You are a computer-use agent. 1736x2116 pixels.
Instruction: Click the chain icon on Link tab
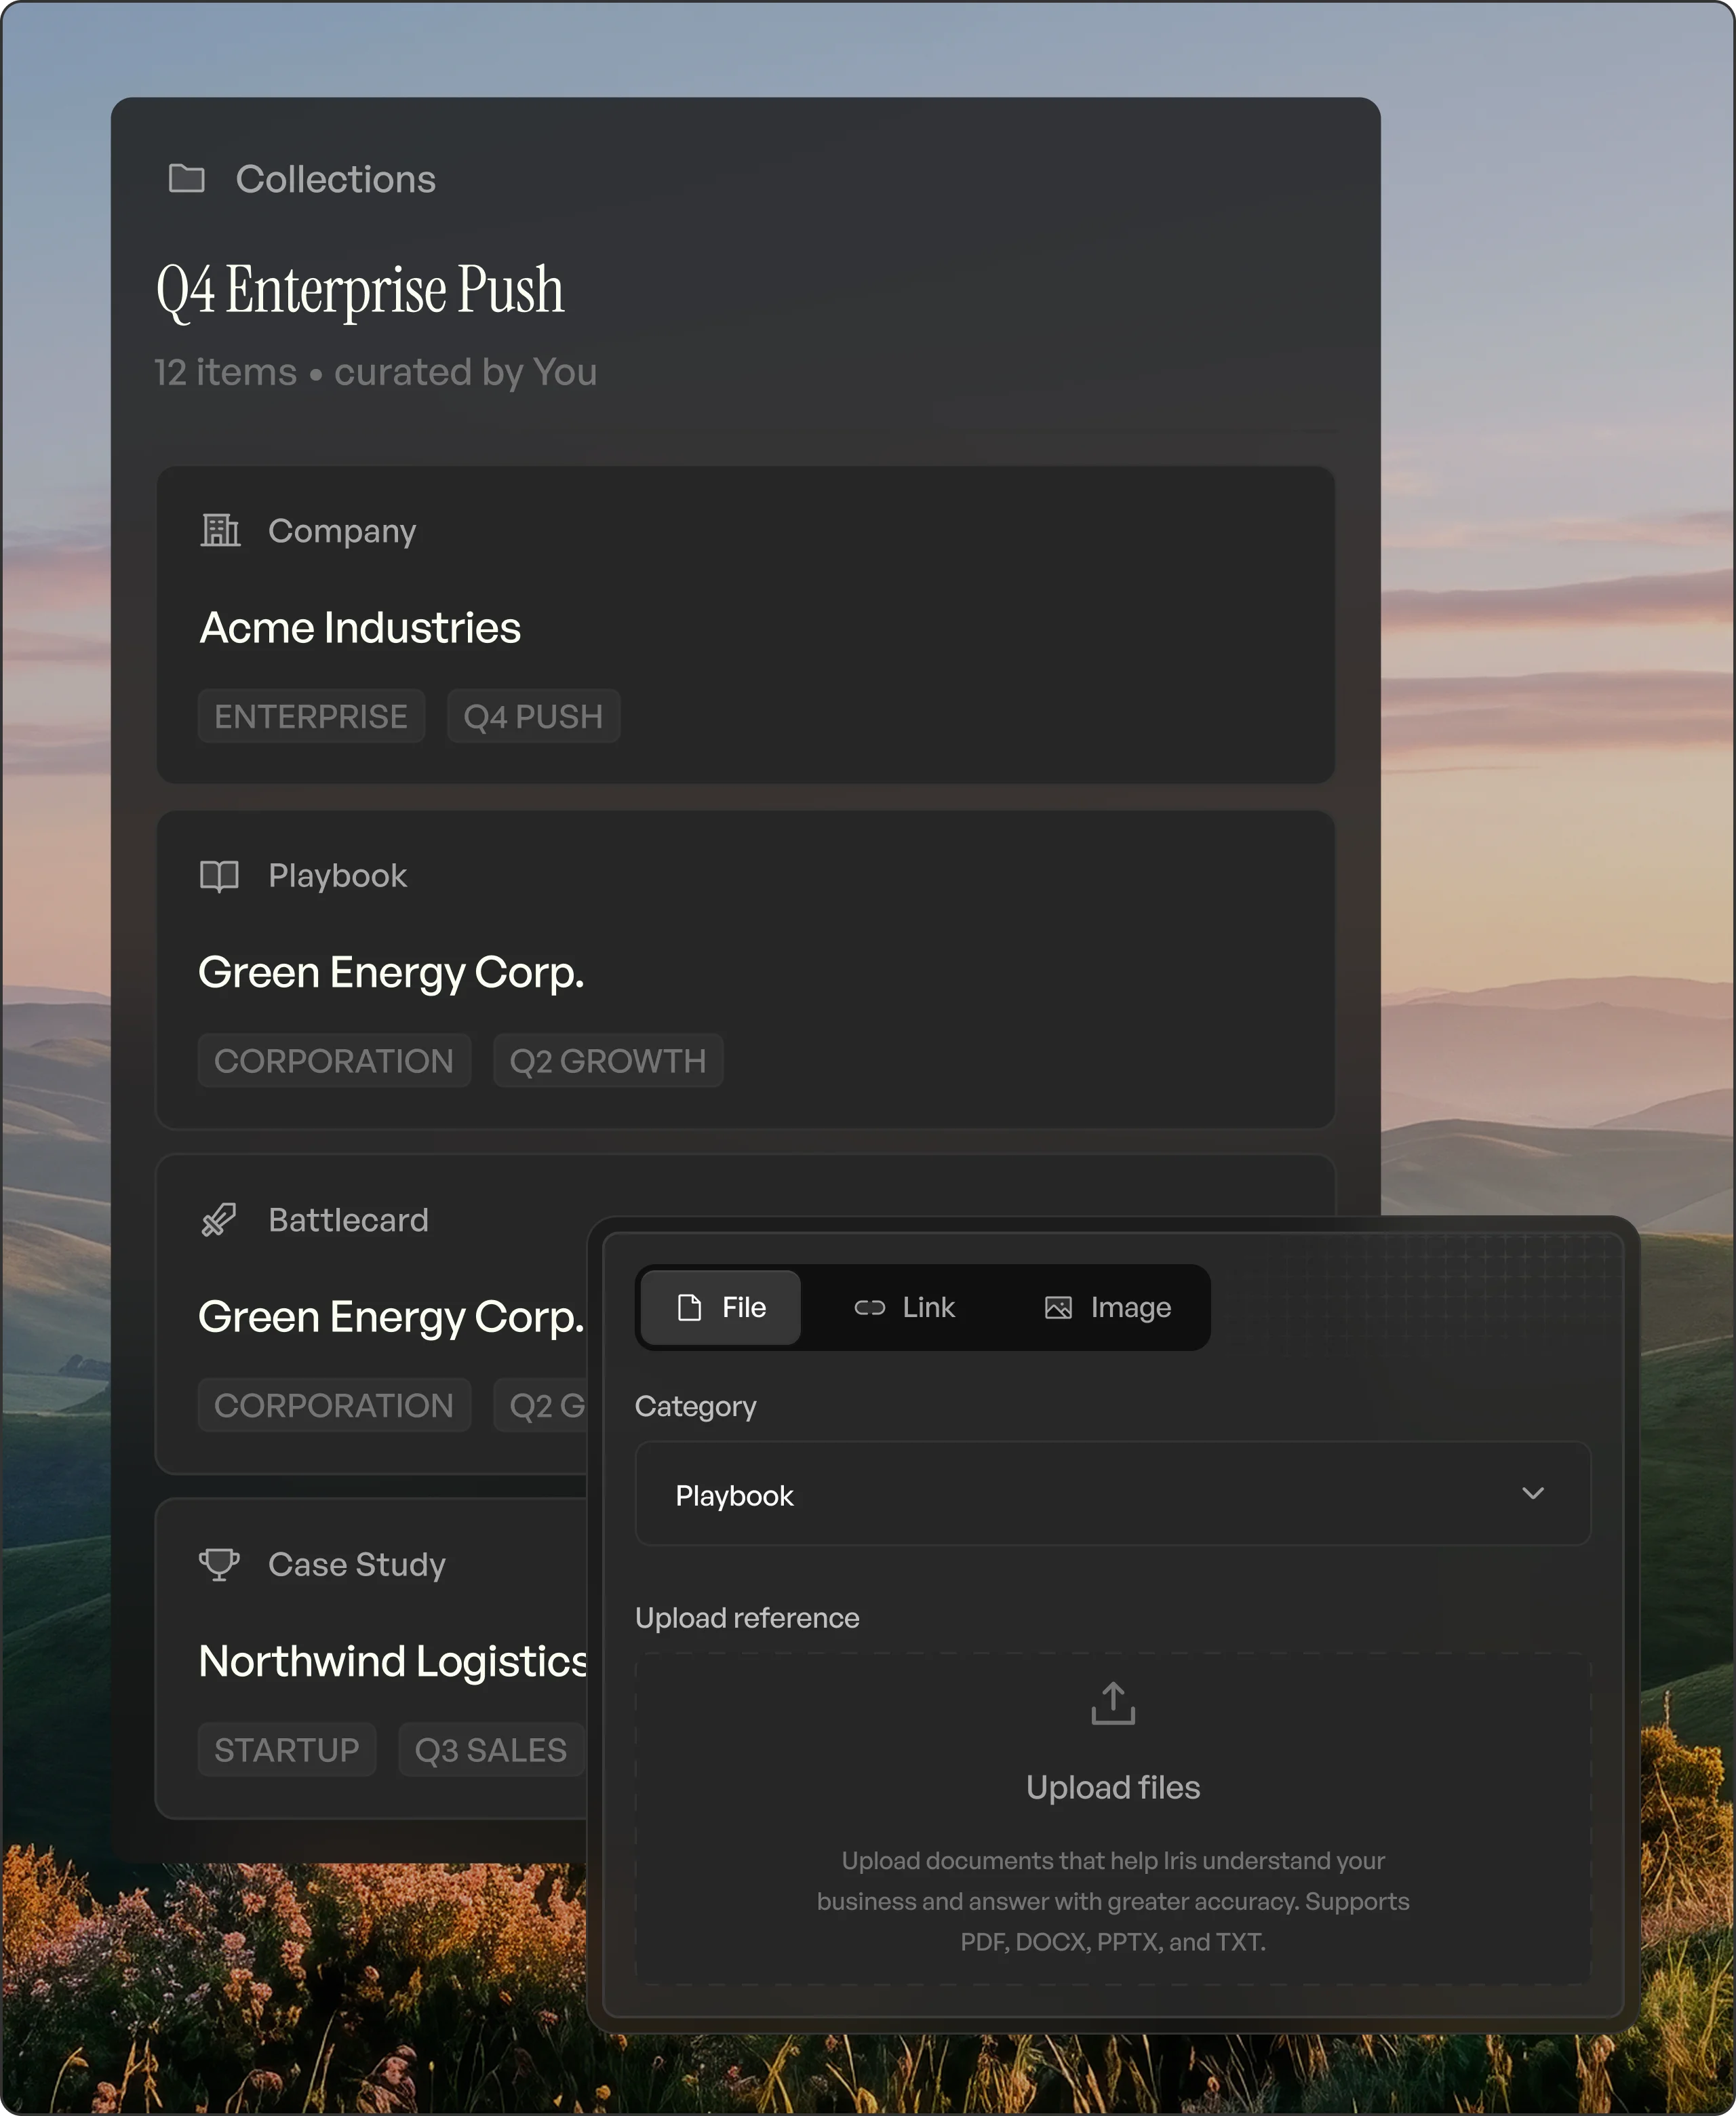pyautogui.click(x=869, y=1308)
